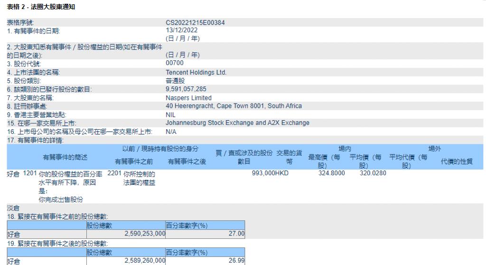Select stock code 00700
This screenshot has width=486, height=265.
click(x=175, y=63)
